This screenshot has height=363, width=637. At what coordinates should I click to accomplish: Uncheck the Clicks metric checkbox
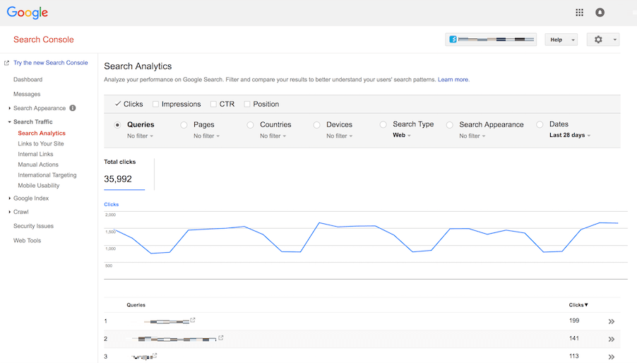point(118,104)
